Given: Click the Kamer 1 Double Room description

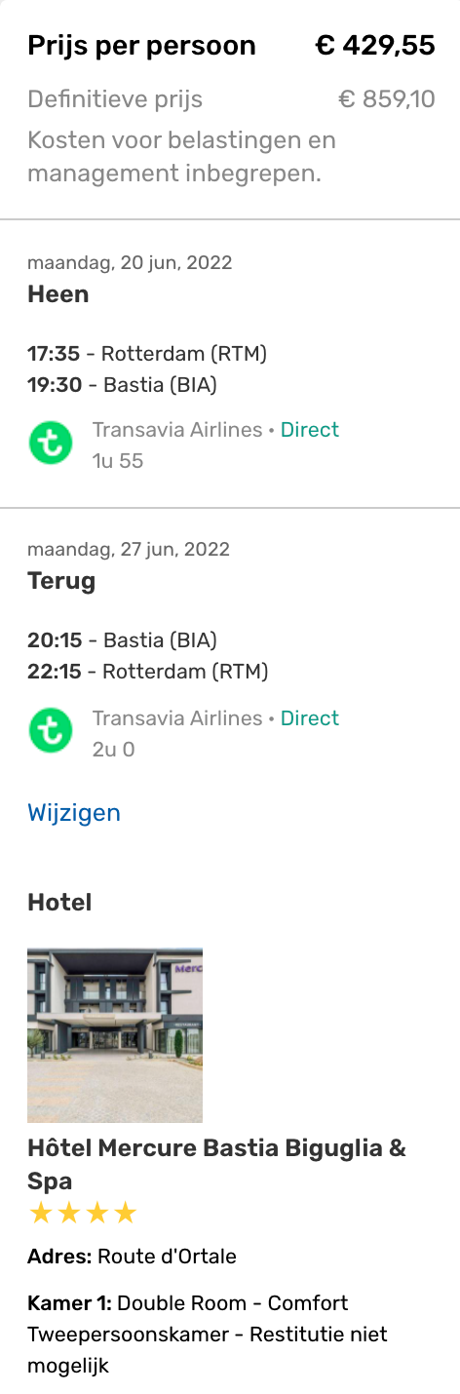Looking at the screenshot, I should pyautogui.click(x=208, y=1334).
